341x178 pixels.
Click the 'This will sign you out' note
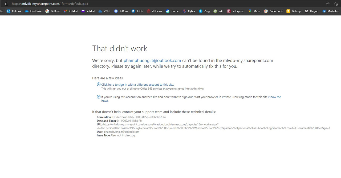click(153, 89)
